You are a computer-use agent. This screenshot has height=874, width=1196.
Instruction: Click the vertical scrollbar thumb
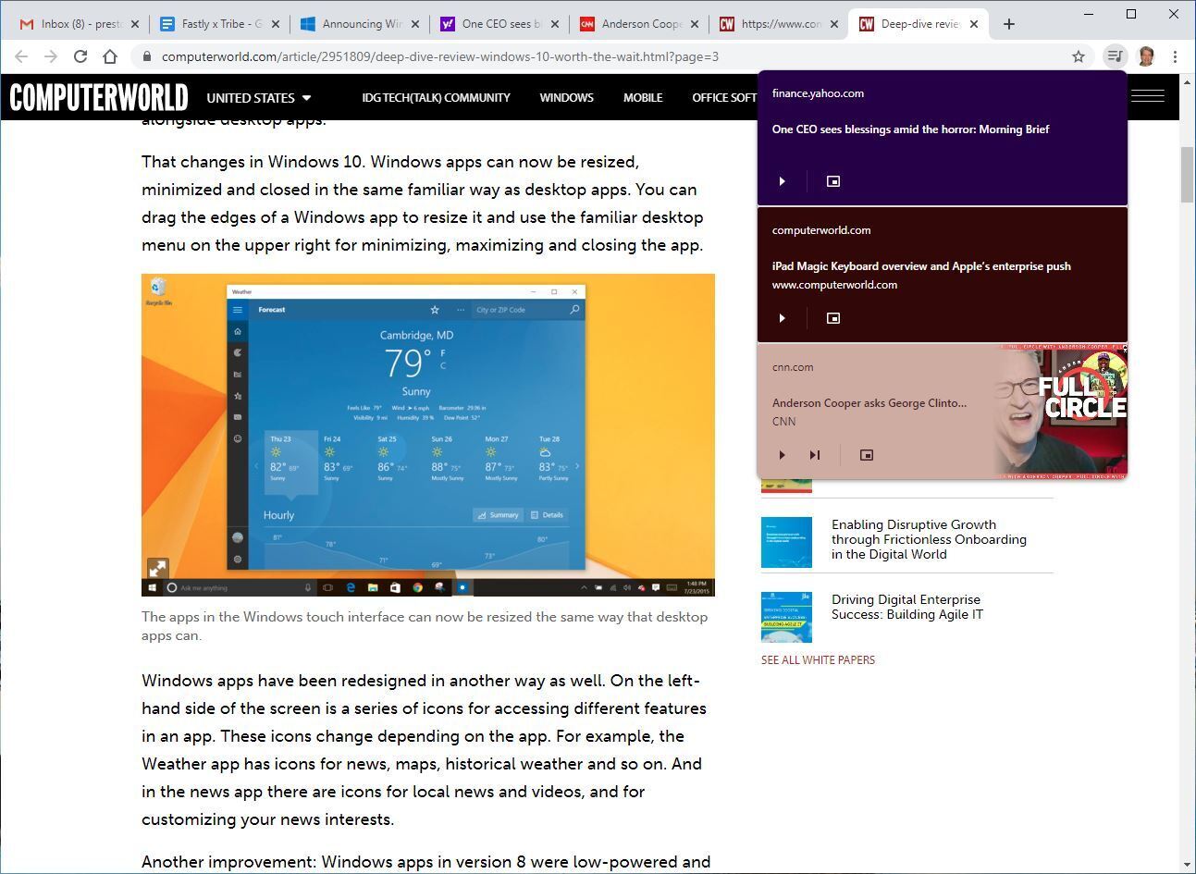pyautogui.click(x=1188, y=174)
